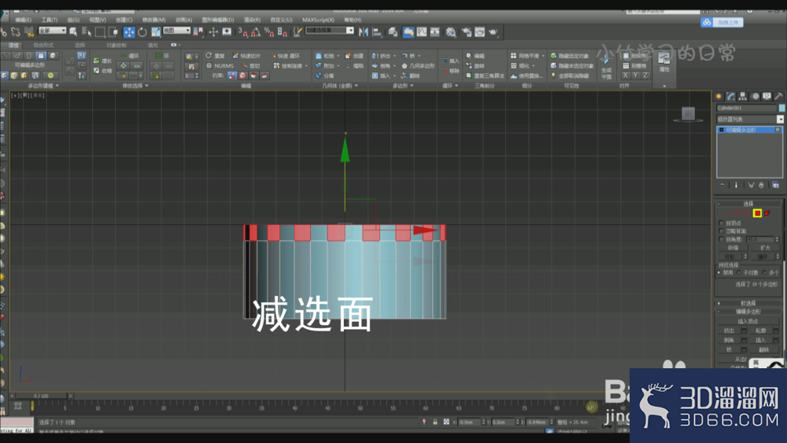Open the Hierarchy command panel tab
Viewport: 787px width, 443px height.
tap(743, 96)
